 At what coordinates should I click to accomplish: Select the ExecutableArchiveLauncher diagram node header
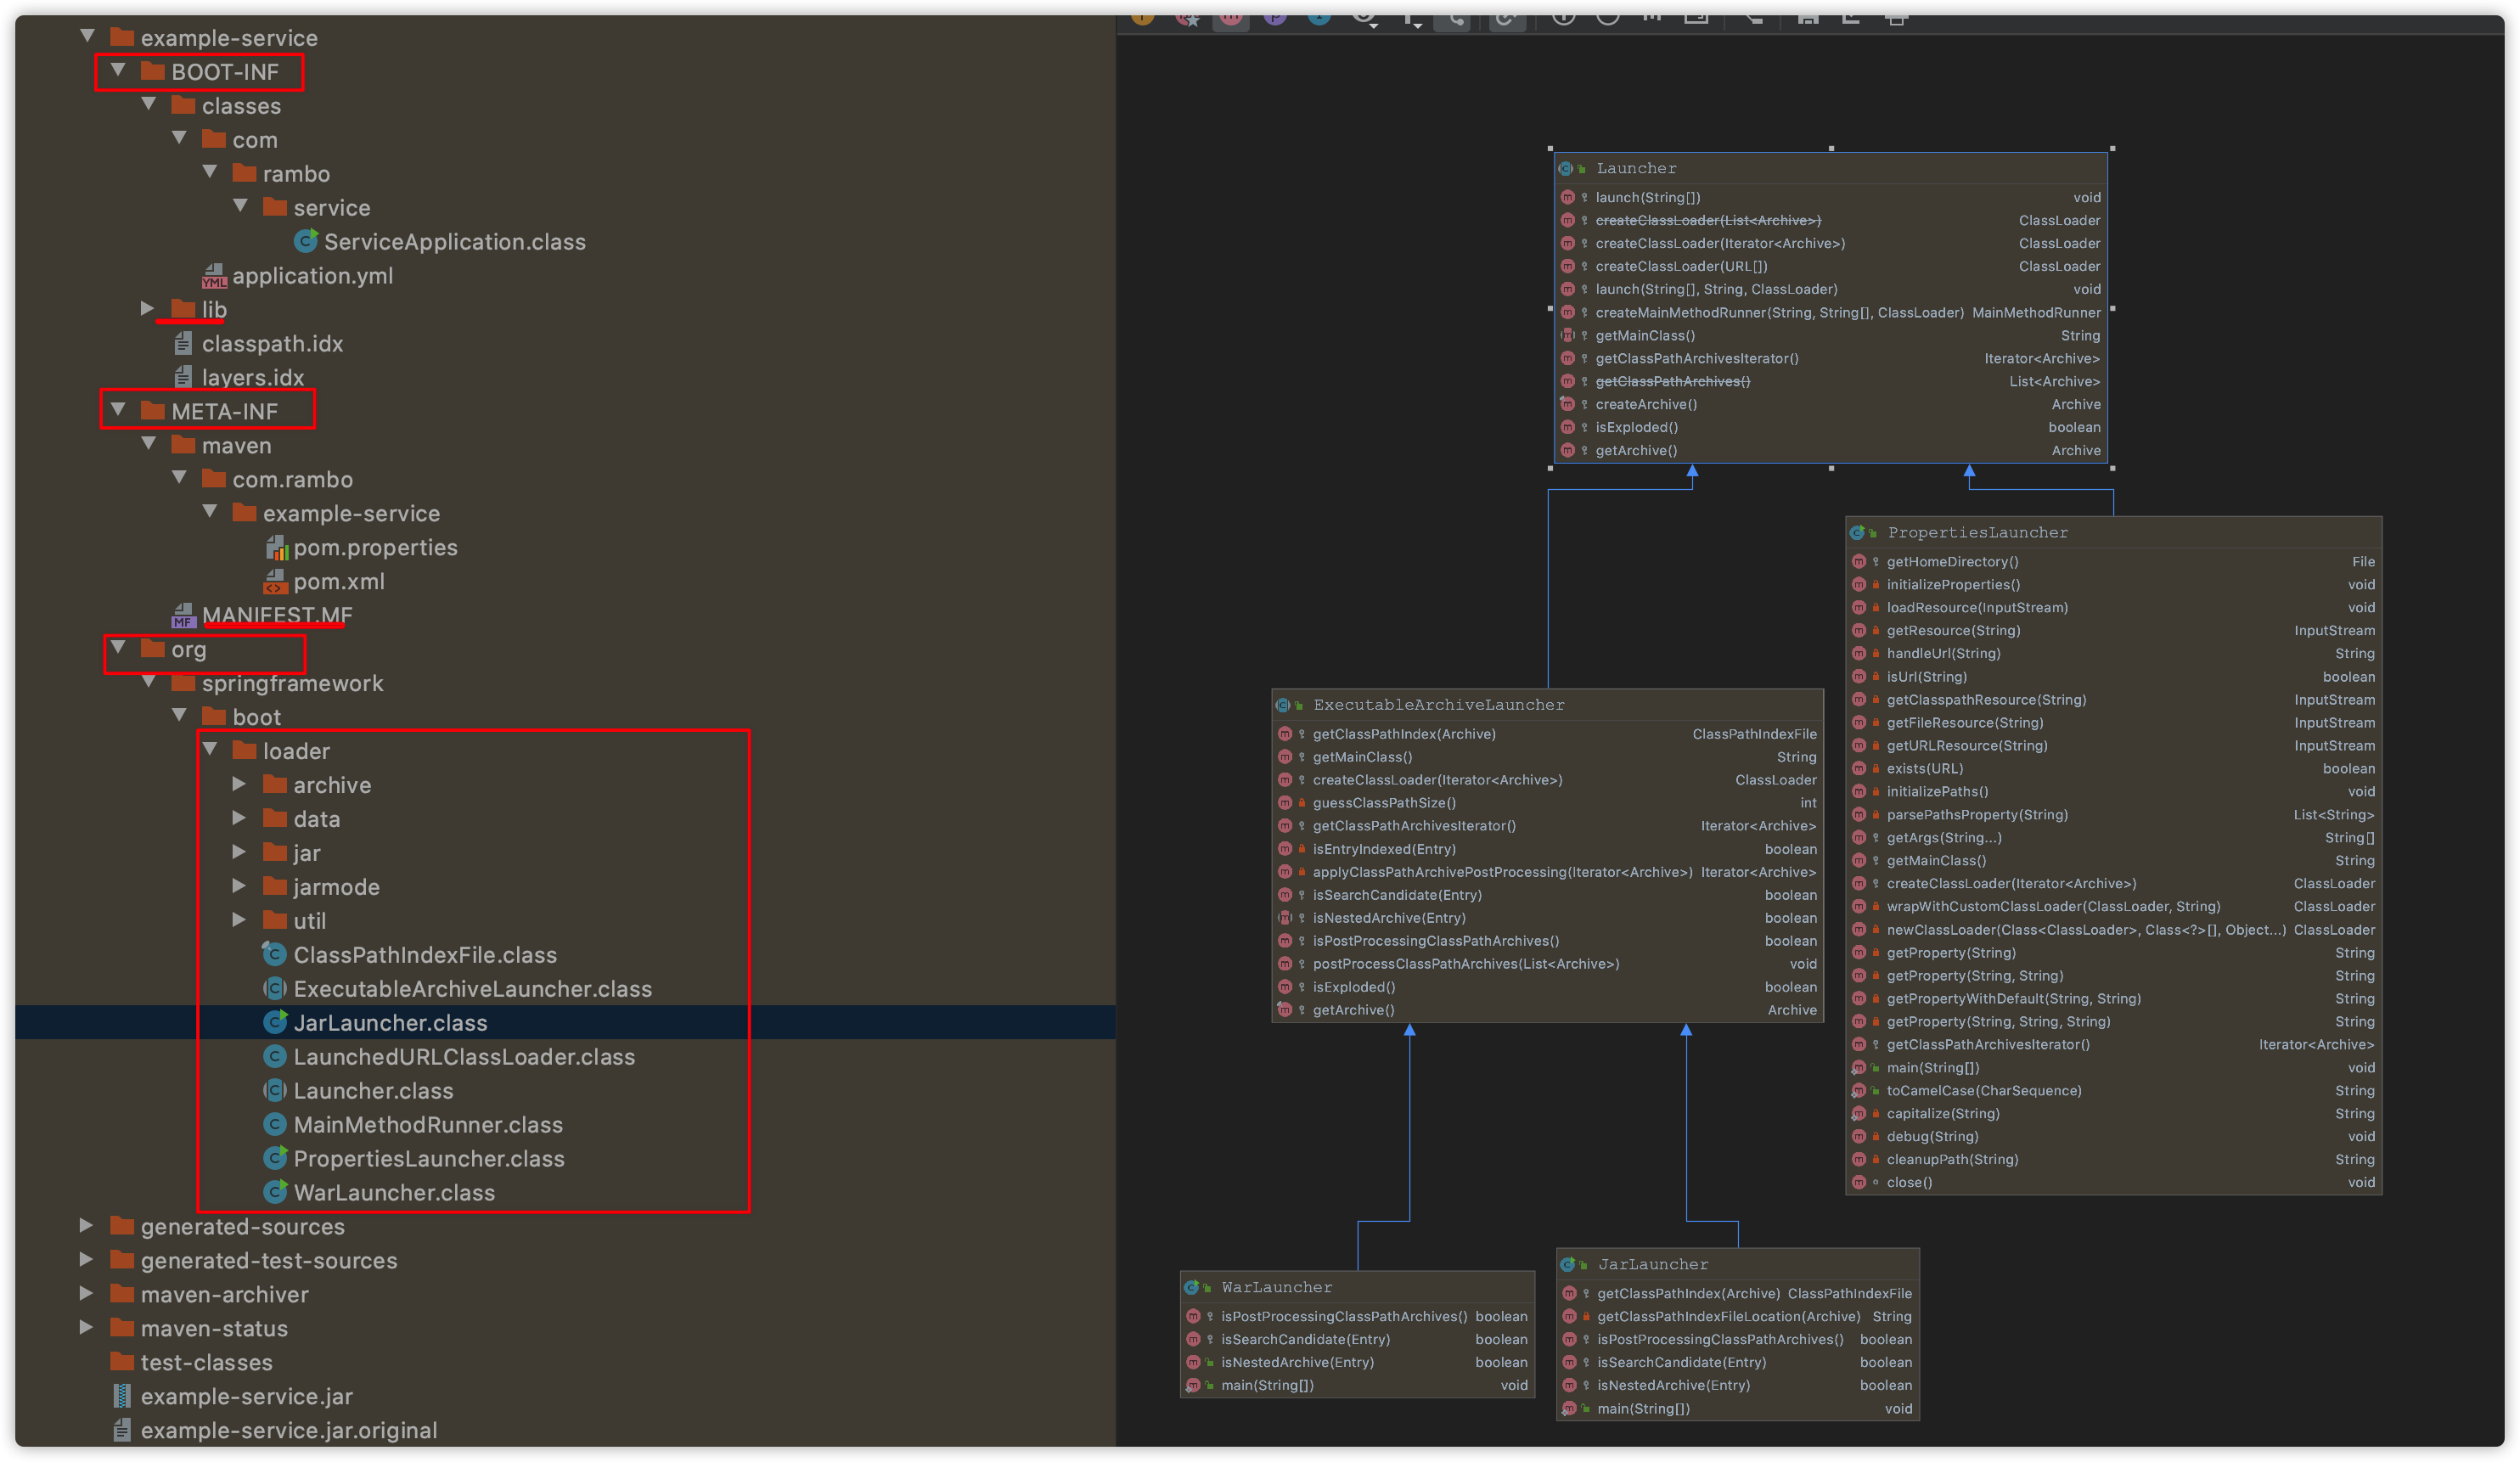pyautogui.click(x=1438, y=704)
